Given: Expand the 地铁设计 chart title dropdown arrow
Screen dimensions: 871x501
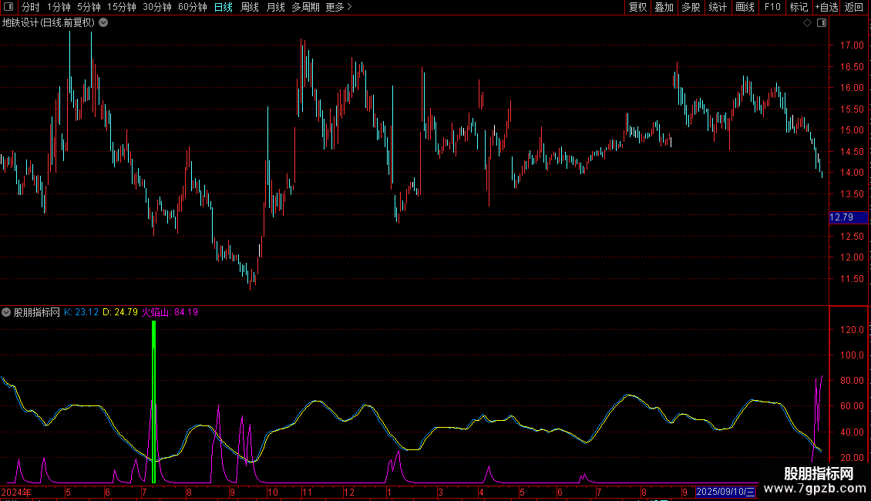Looking at the screenshot, I should (x=103, y=23).
